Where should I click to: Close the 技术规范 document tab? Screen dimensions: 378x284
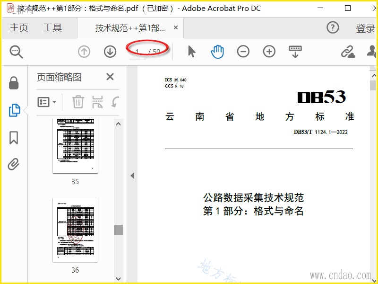pos(176,28)
